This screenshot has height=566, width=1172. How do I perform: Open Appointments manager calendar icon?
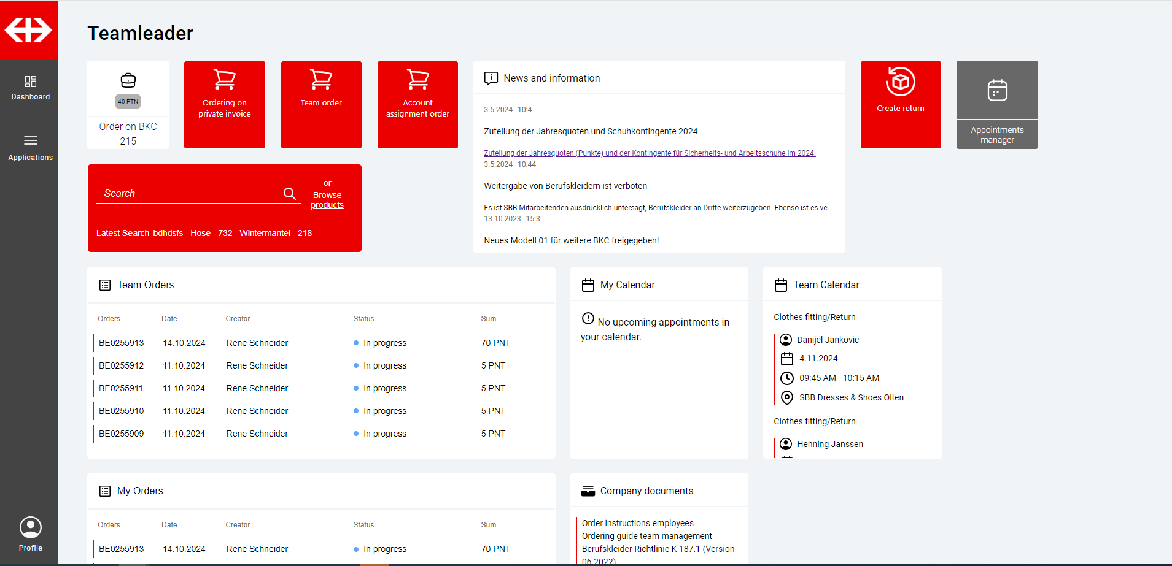click(x=997, y=91)
